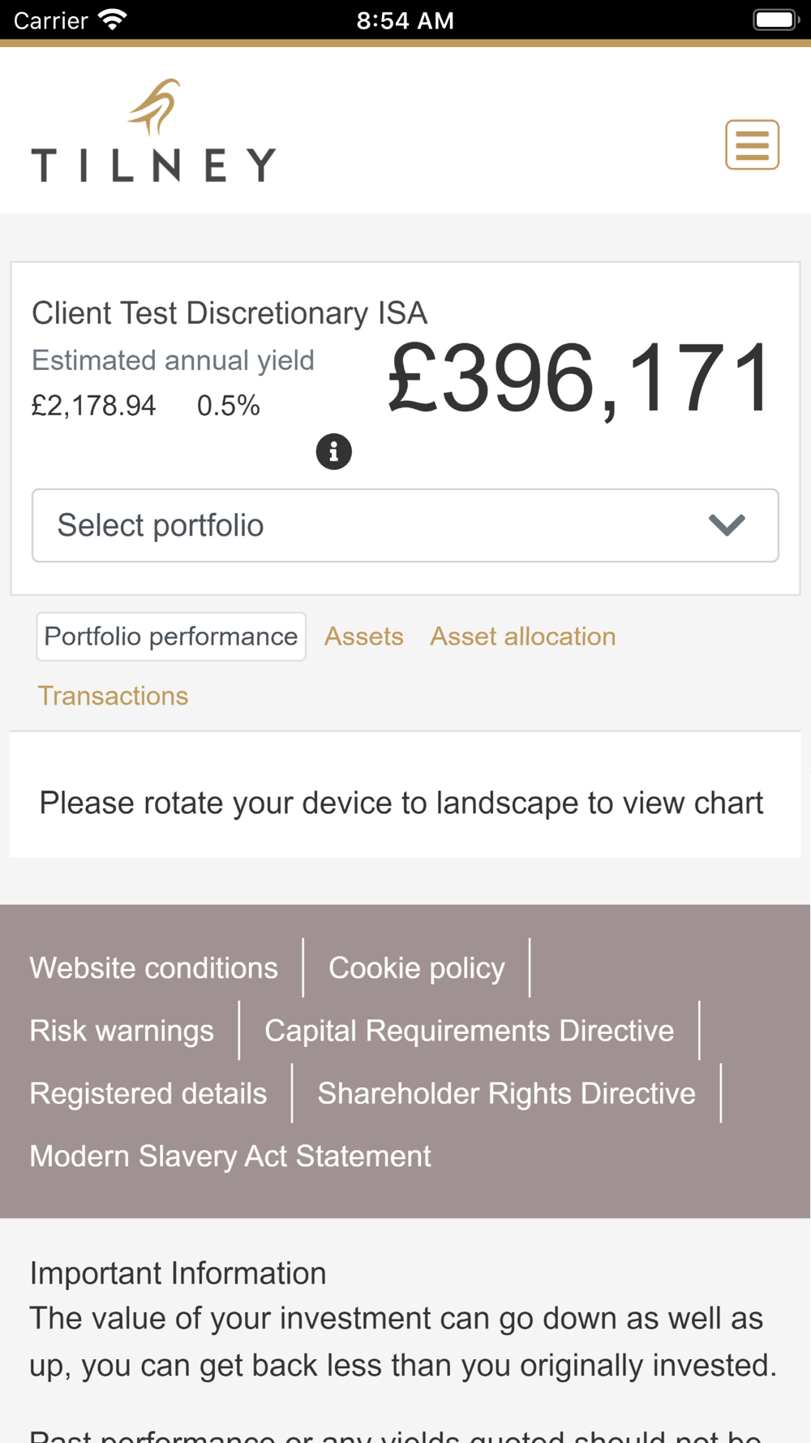Tap the Tilney logo
Image resolution: width=811 pixels, height=1443 pixels.
coord(154,131)
